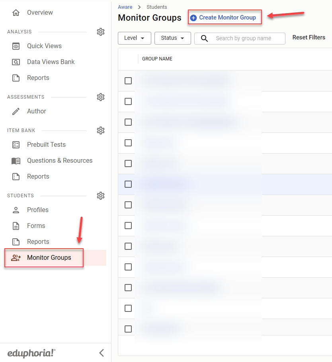Select the Quick Views eye icon

pos(16,46)
